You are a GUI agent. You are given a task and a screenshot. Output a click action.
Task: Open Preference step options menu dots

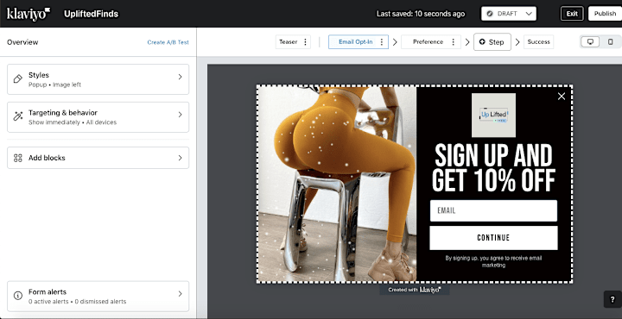point(453,42)
